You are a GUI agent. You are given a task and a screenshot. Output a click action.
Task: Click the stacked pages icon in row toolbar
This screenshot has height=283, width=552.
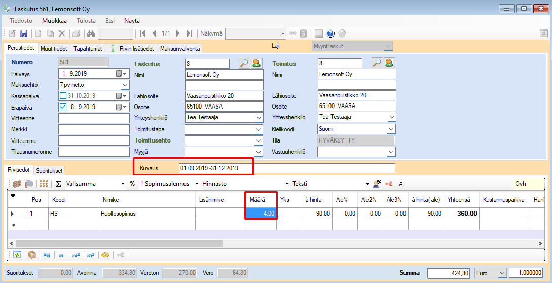29,184
